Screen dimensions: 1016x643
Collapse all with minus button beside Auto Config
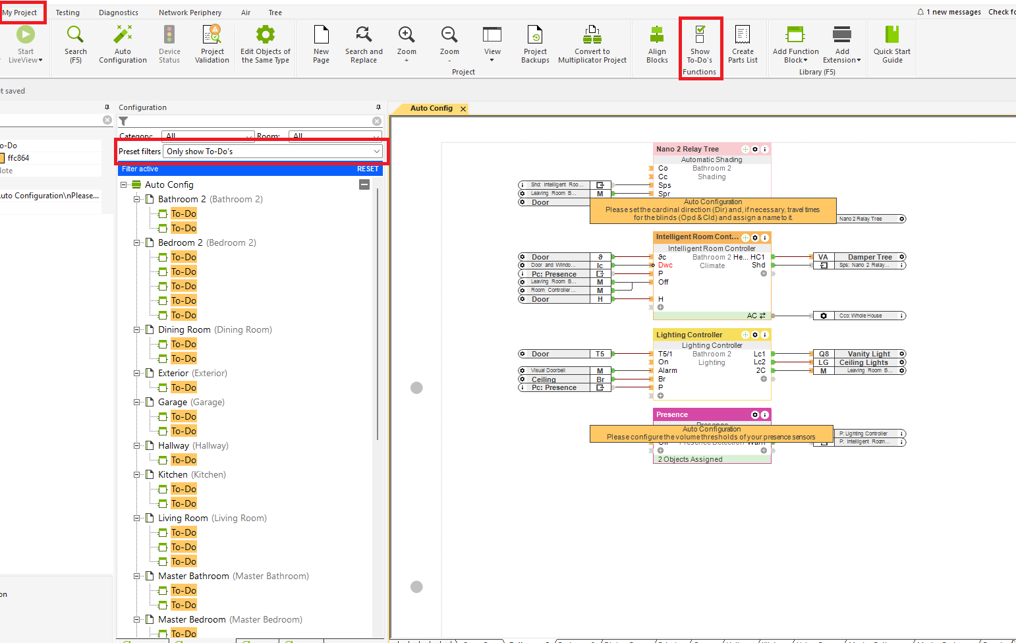tap(364, 184)
